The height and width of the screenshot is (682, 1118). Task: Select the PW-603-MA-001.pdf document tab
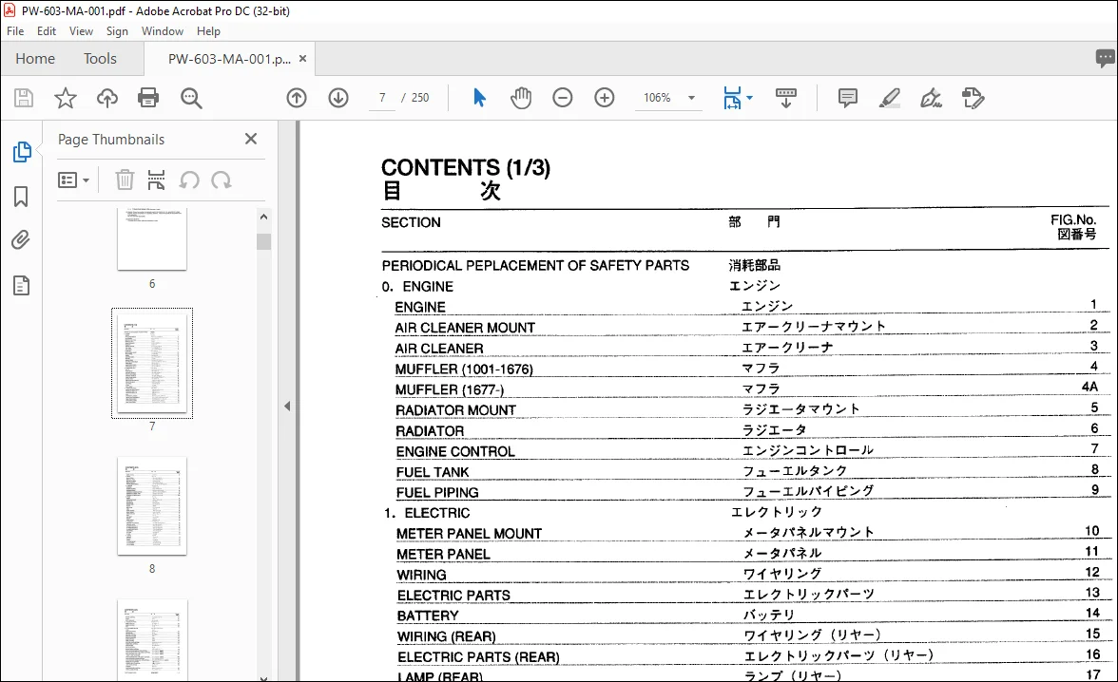(x=229, y=59)
